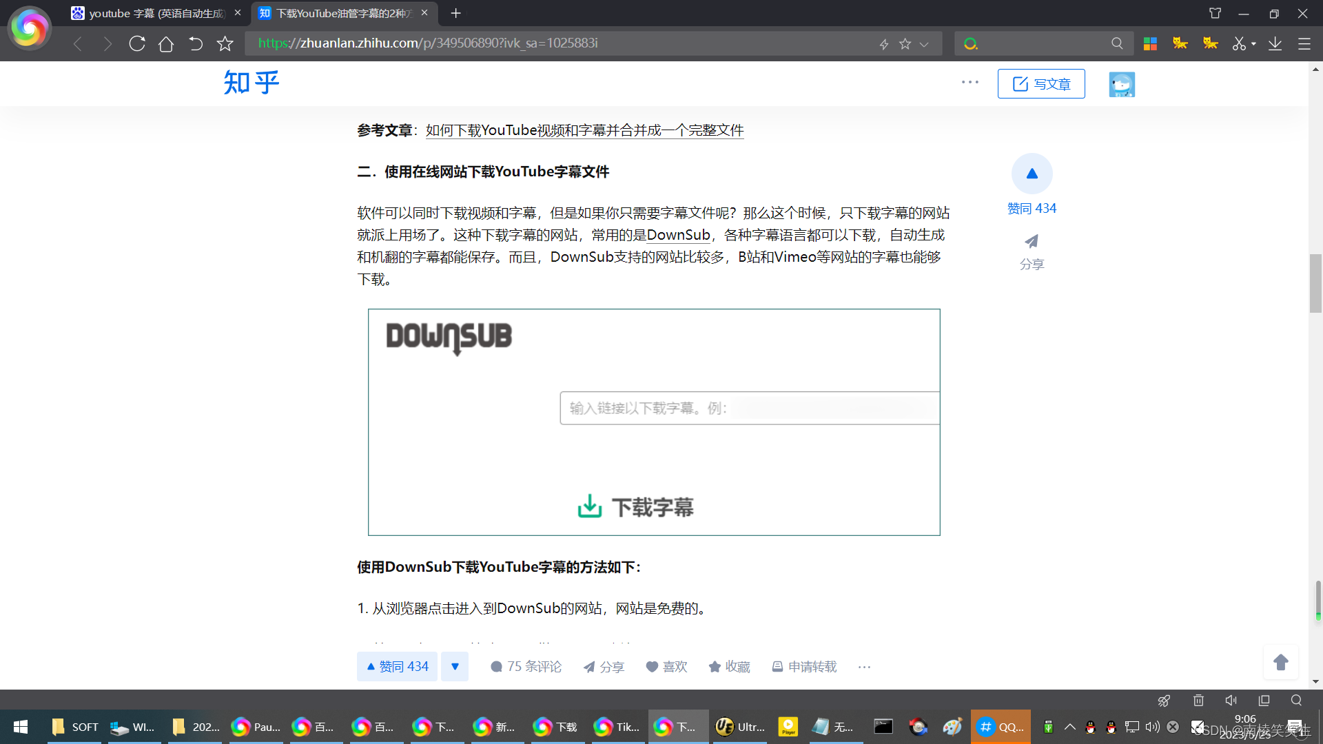Bookmark page with toolbar star icon

(225, 44)
